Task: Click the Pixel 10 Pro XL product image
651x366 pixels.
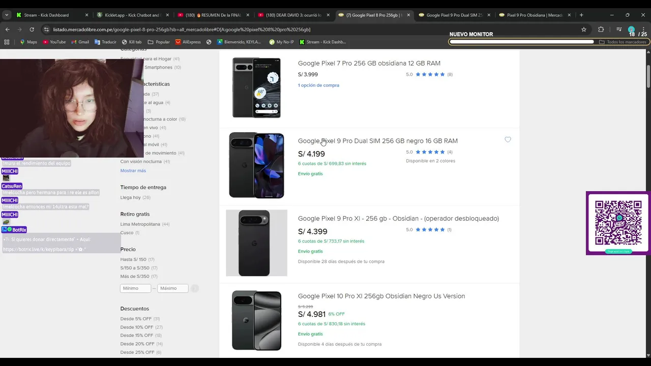Action: click(256, 320)
